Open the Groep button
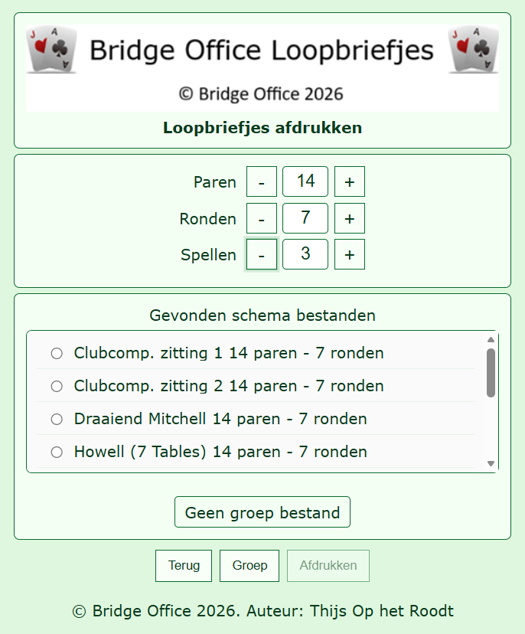Viewport: 525px width, 634px height. tap(249, 566)
